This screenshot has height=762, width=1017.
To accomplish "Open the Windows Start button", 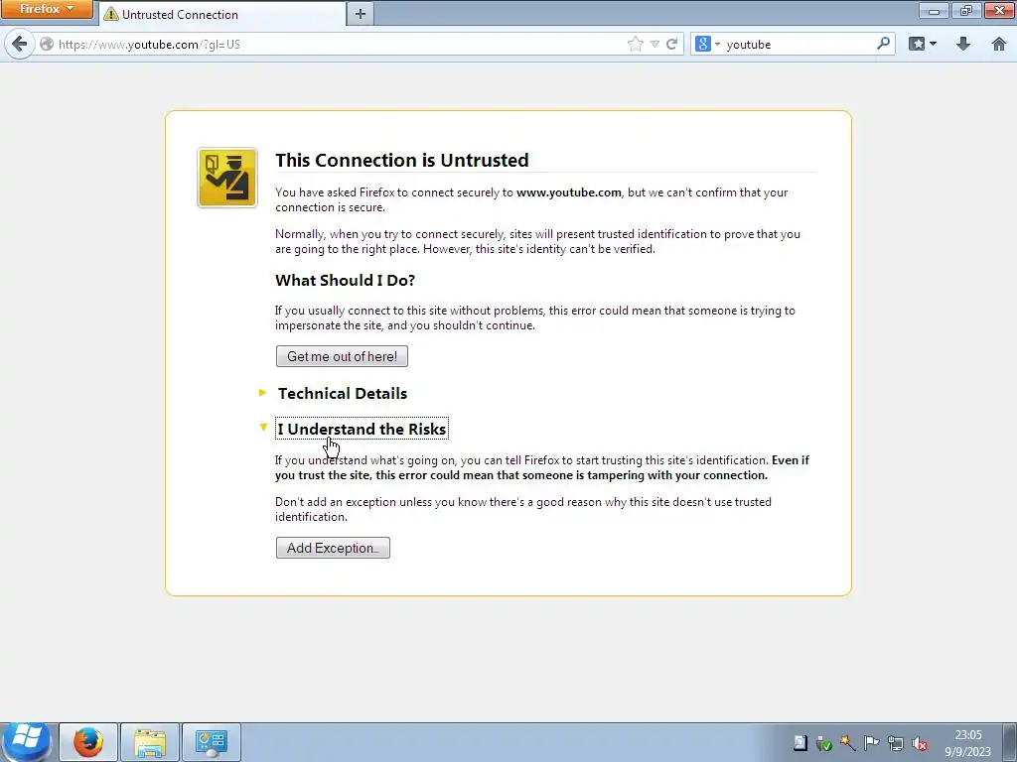I will pos(27,741).
